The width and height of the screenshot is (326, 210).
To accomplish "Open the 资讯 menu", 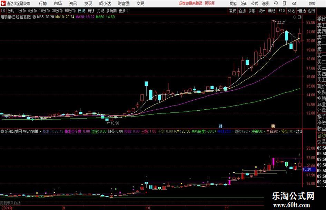I will click(x=73, y=3).
